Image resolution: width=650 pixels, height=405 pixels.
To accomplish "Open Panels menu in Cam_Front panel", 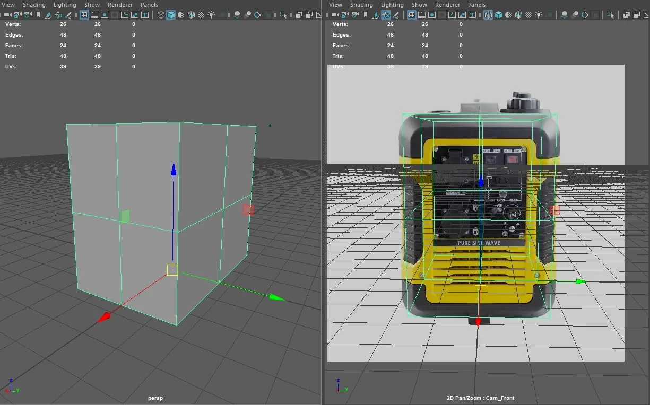I will point(476,5).
